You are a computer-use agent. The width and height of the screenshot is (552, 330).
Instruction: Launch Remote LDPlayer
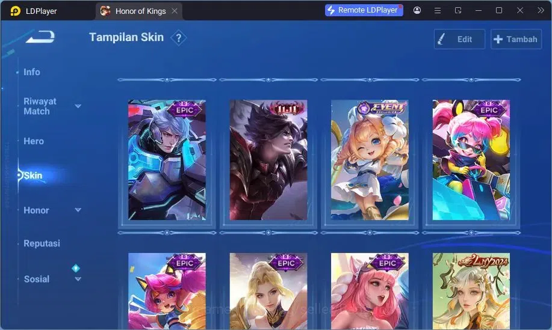point(364,10)
